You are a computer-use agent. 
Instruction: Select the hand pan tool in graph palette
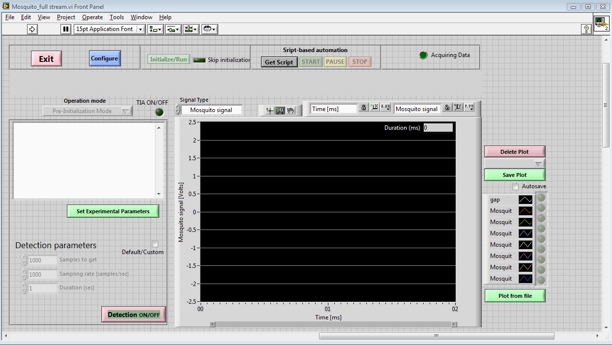point(291,111)
